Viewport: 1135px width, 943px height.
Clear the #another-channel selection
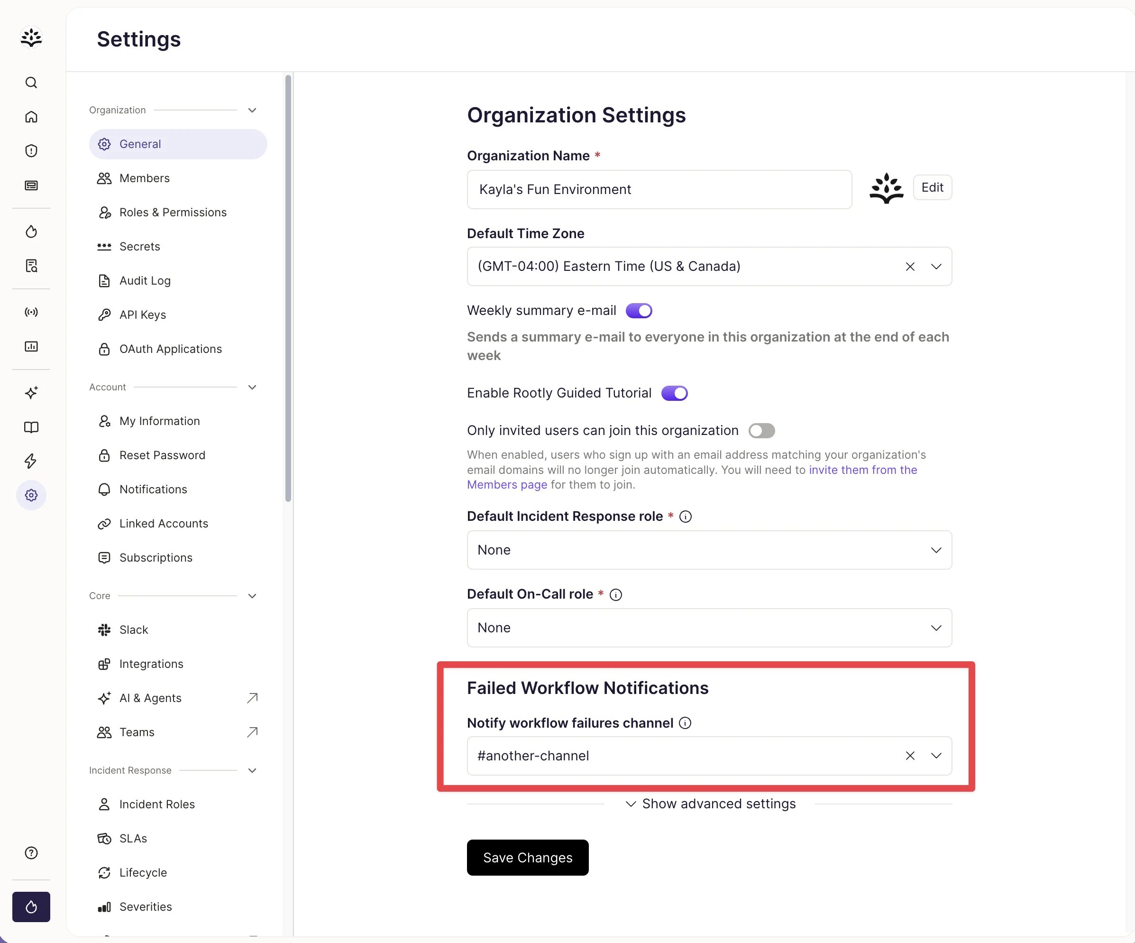pos(910,756)
